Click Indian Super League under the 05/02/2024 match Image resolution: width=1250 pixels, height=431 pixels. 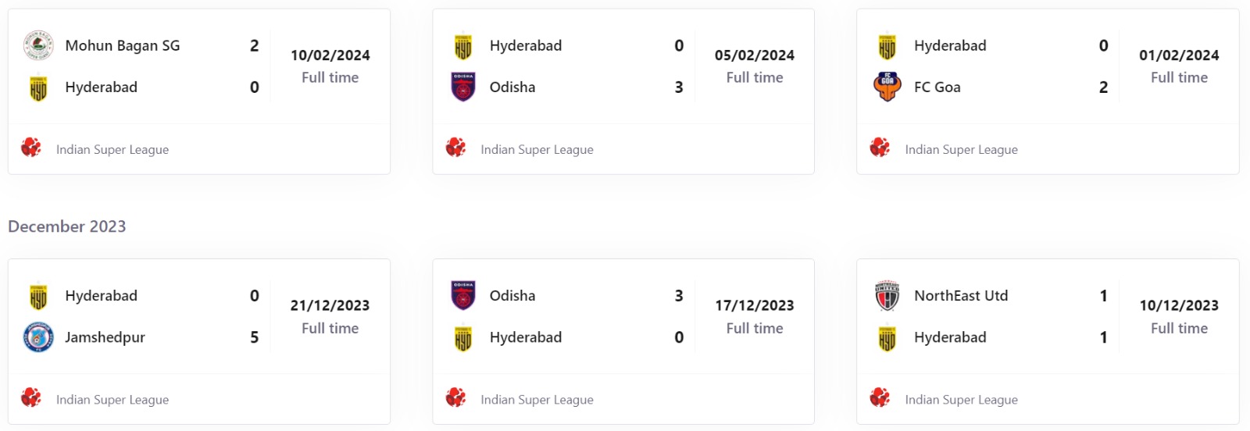[537, 150]
